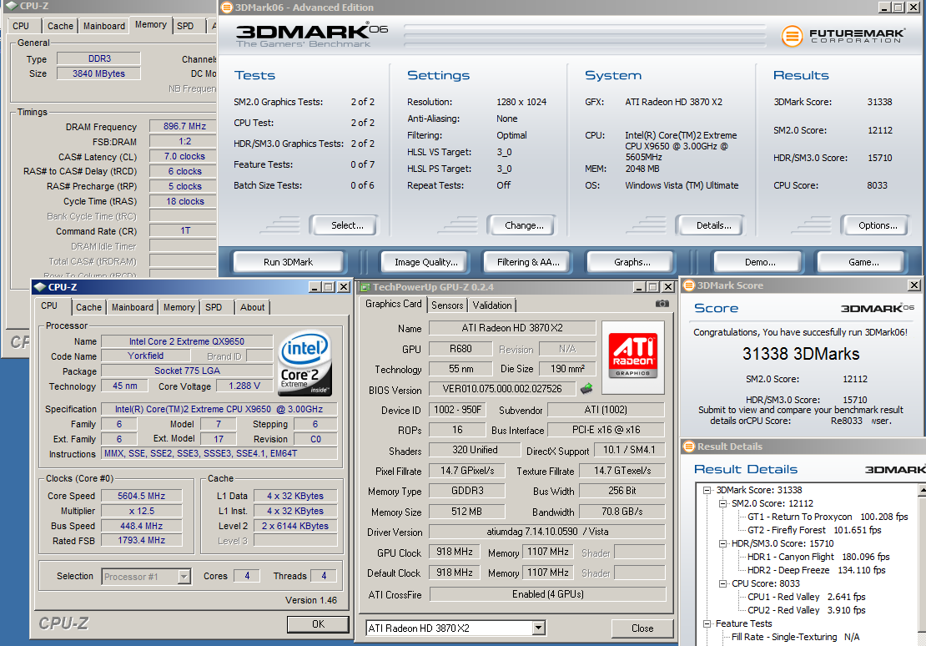
Task: Click the Rated FSB 1793.4 MHz value
Action: pyautogui.click(x=141, y=540)
